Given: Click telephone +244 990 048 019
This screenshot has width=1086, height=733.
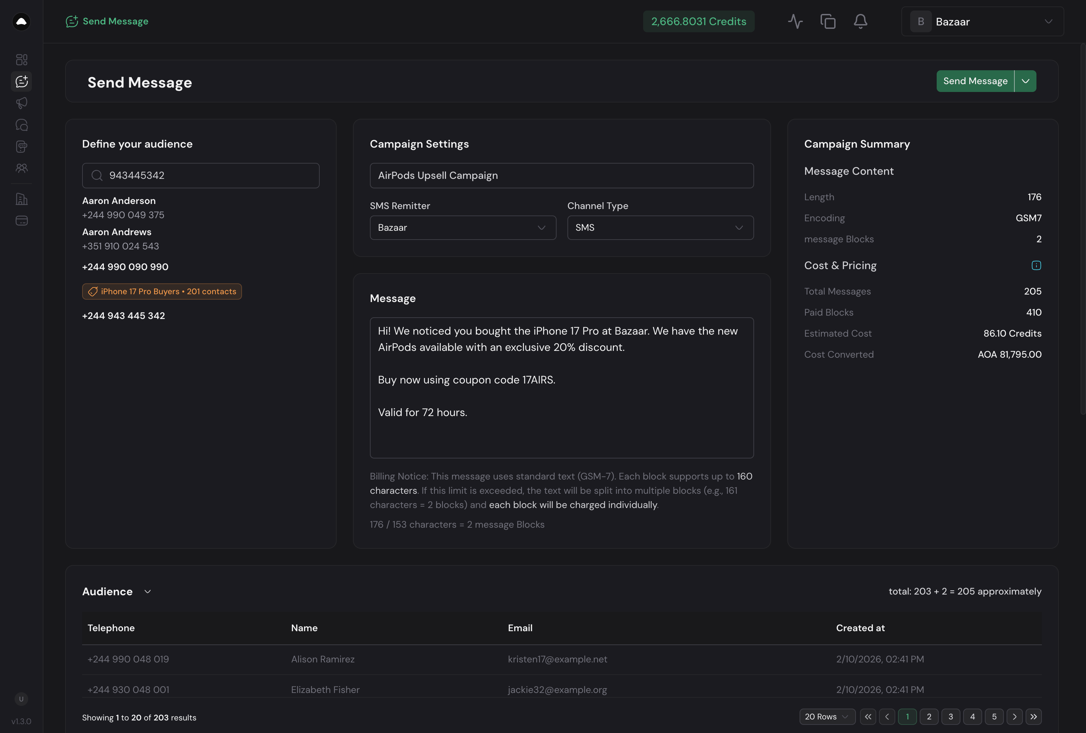Looking at the screenshot, I should point(128,659).
